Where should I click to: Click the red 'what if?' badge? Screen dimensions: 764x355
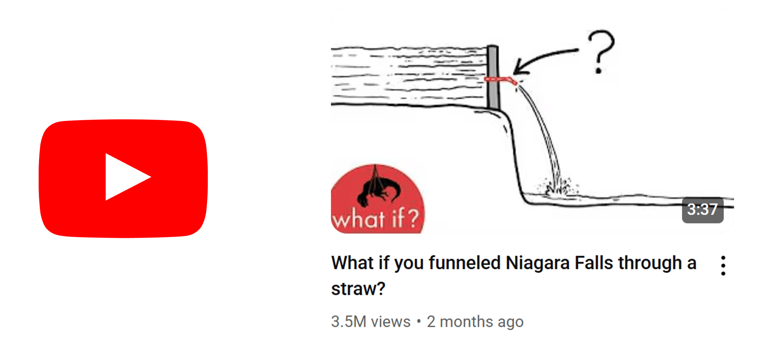378,199
